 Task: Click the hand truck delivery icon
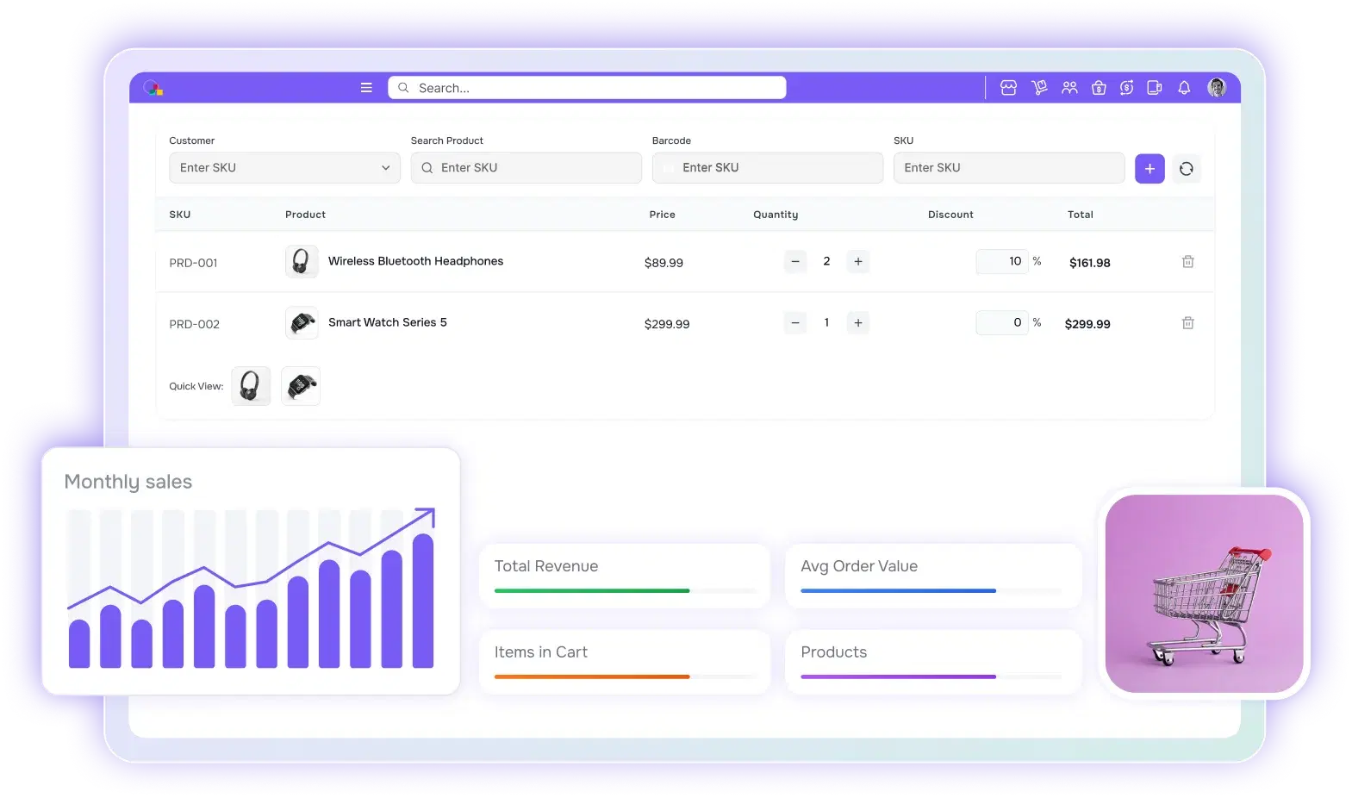(x=1039, y=88)
